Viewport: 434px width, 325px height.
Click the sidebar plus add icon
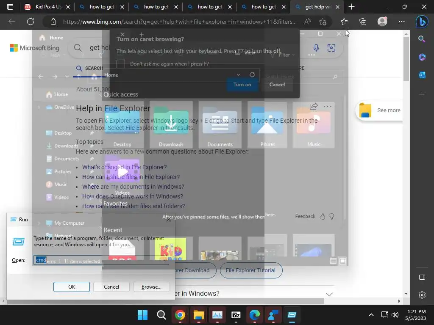click(422, 94)
